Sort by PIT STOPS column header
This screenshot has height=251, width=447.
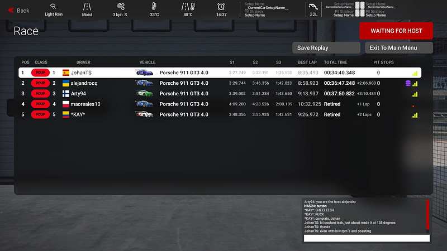[383, 62]
